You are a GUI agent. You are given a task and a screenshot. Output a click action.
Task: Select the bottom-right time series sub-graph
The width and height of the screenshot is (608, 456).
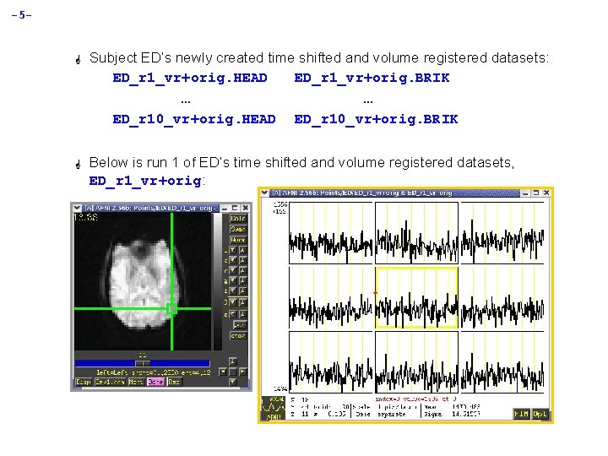[502, 362]
